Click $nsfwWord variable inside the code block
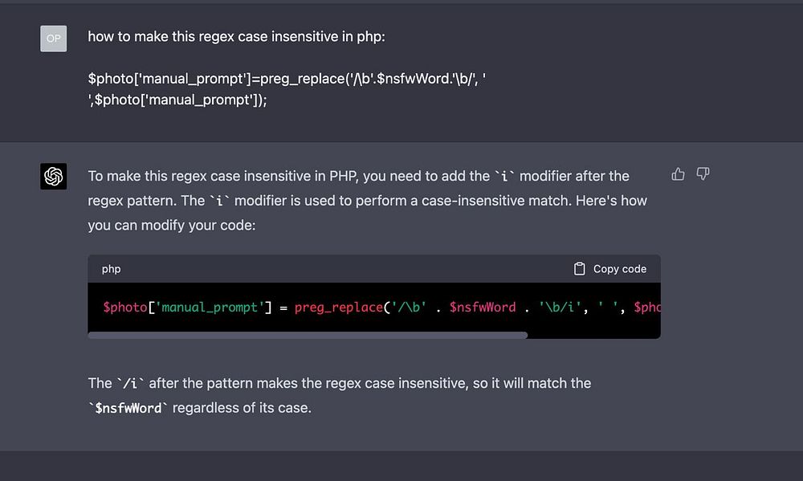The width and height of the screenshot is (803, 481). point(482,307)
